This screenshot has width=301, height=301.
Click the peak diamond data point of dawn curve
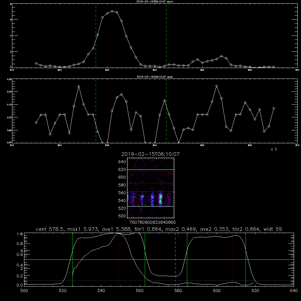112,11
